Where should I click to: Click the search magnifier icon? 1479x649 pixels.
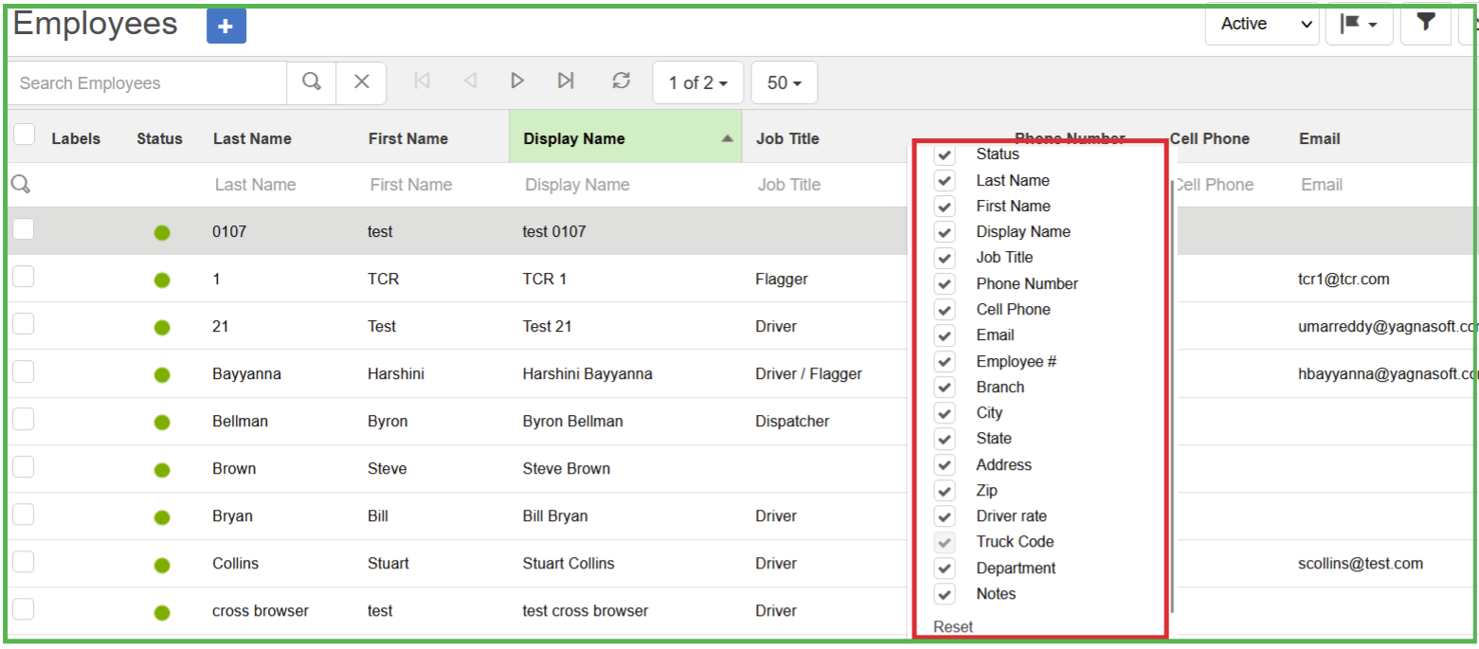pyautogui.click(x=312, y=82)
